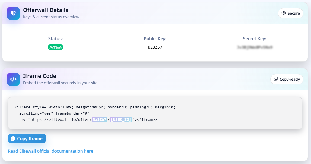Click the green Active status badge
Image resolution: width=311 pixels, height=164 pixels.
click(55, 47)
